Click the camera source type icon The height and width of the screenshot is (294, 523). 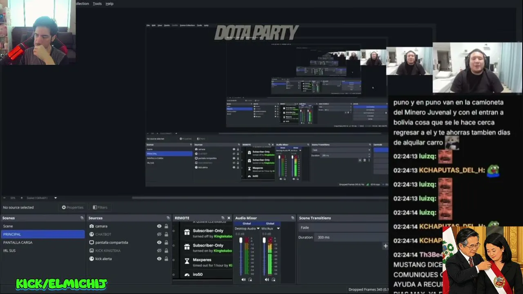tap(92, 226)
